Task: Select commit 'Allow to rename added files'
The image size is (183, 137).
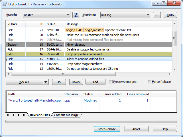Action: point(89,59)
